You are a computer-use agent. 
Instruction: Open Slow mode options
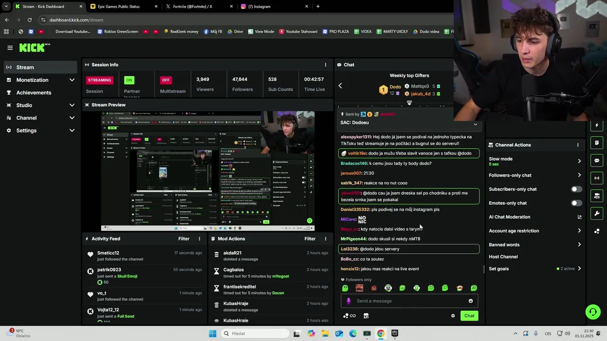535,161
